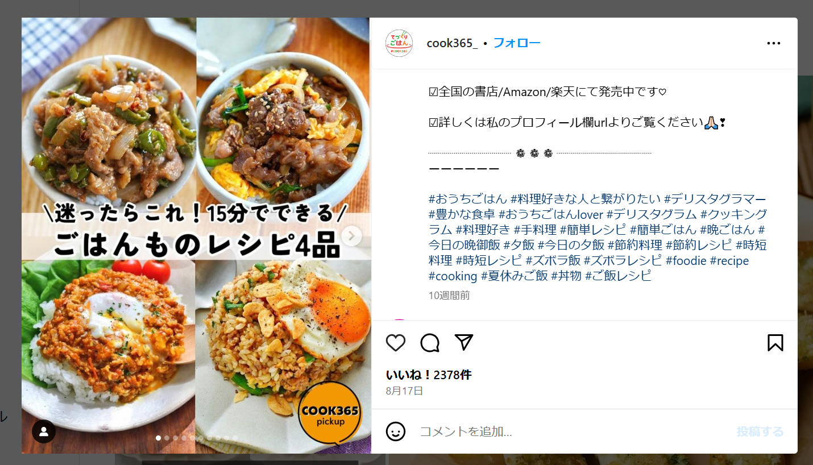
Task: Advance to next carousel image arrow
Action: click(x=352, y=236)
